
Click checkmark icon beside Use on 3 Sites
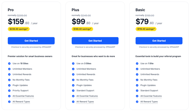pos(73,64)
